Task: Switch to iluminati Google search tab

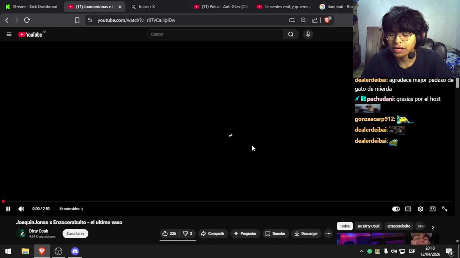Action: click(336, 6)
